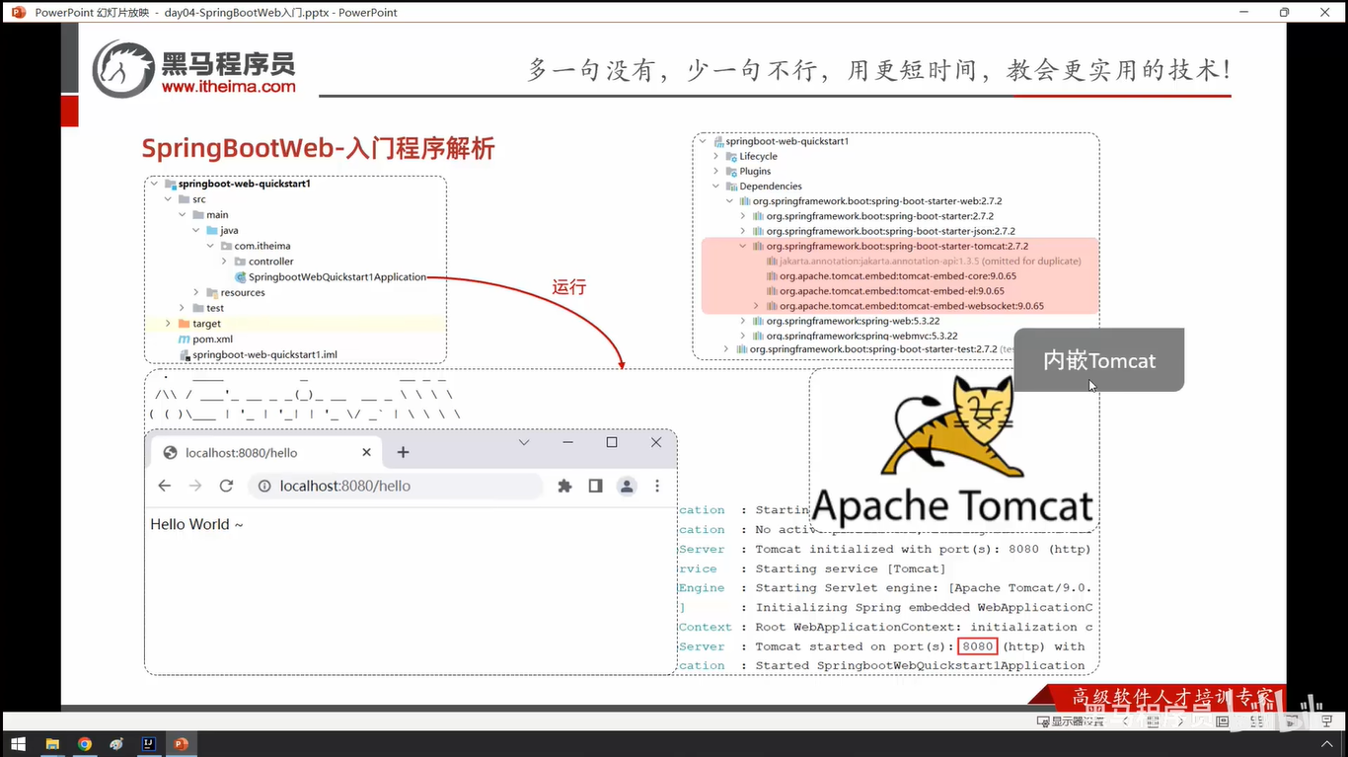Close the localhost:8080/hello browser tab

[x=366, y=452]
